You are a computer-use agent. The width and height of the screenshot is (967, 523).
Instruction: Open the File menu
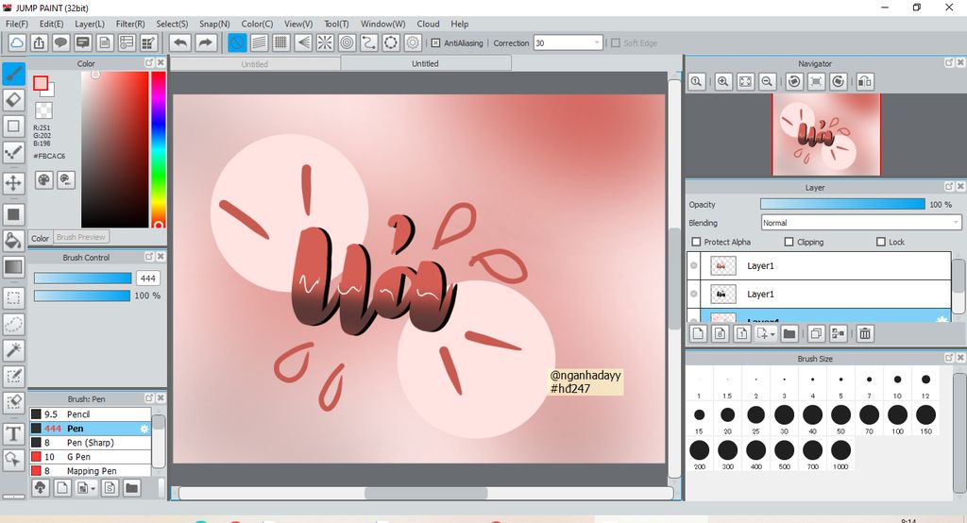(17, 24)
